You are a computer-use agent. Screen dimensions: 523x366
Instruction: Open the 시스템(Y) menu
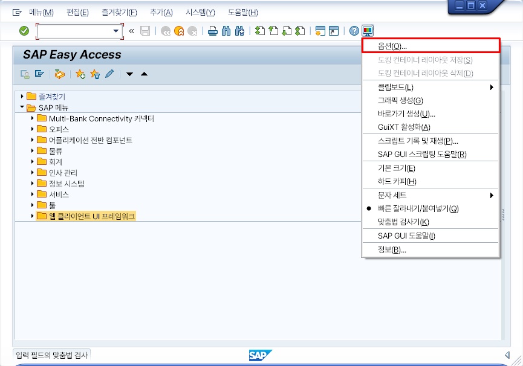[x=200, y=13]
